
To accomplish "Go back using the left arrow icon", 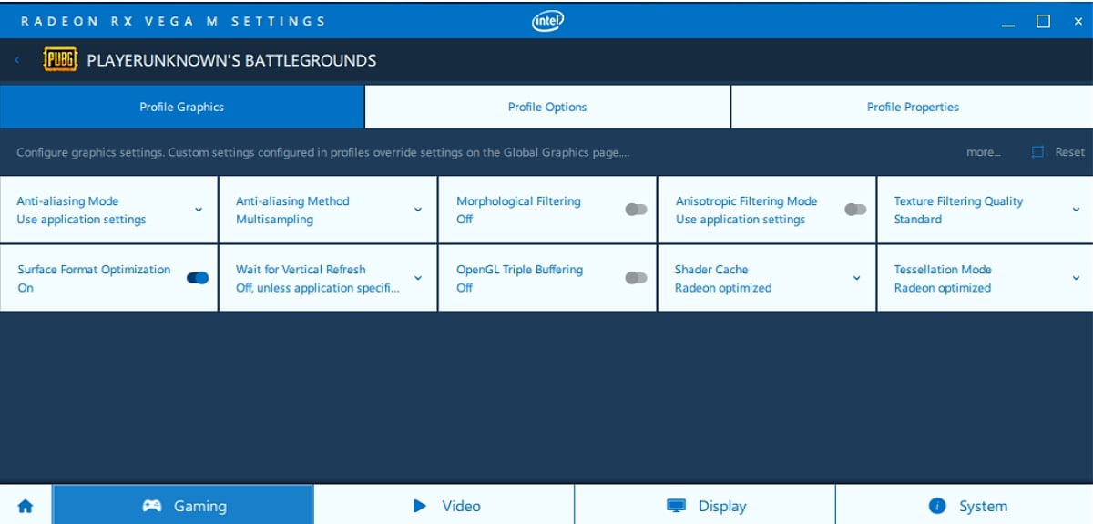I will tap(17, 61).
